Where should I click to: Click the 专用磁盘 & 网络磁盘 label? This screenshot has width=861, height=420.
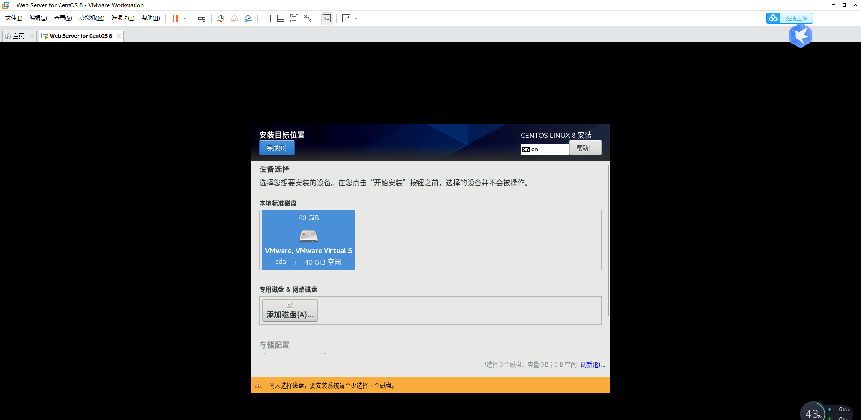coord(288,289)
